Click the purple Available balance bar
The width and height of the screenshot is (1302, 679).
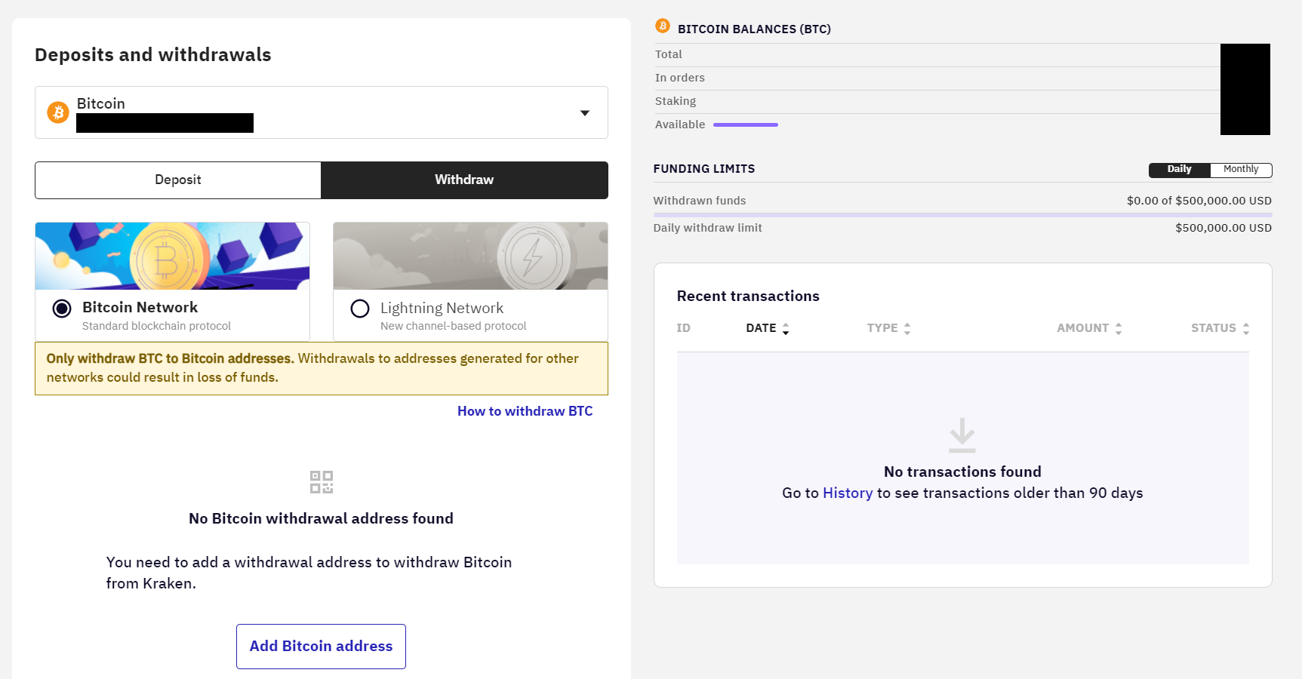[746, 124]
